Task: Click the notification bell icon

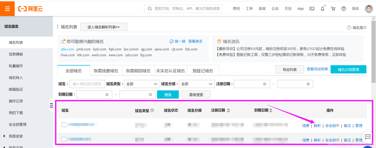Action: [323, 9]
